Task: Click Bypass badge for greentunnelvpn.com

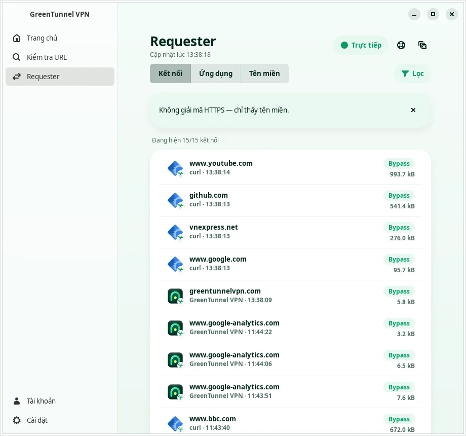Action: click(399, 292)
